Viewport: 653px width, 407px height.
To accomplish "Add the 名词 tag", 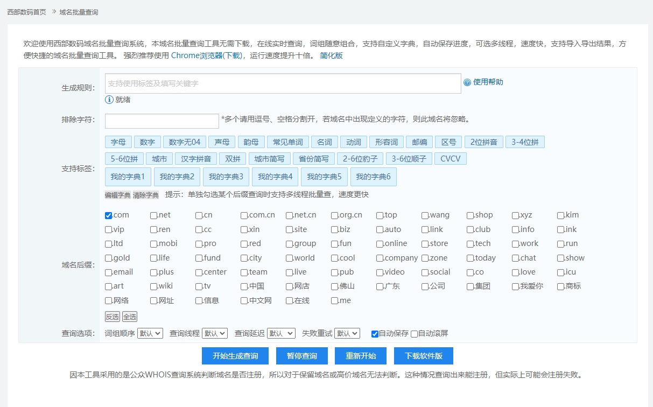I will coord(325,142).
